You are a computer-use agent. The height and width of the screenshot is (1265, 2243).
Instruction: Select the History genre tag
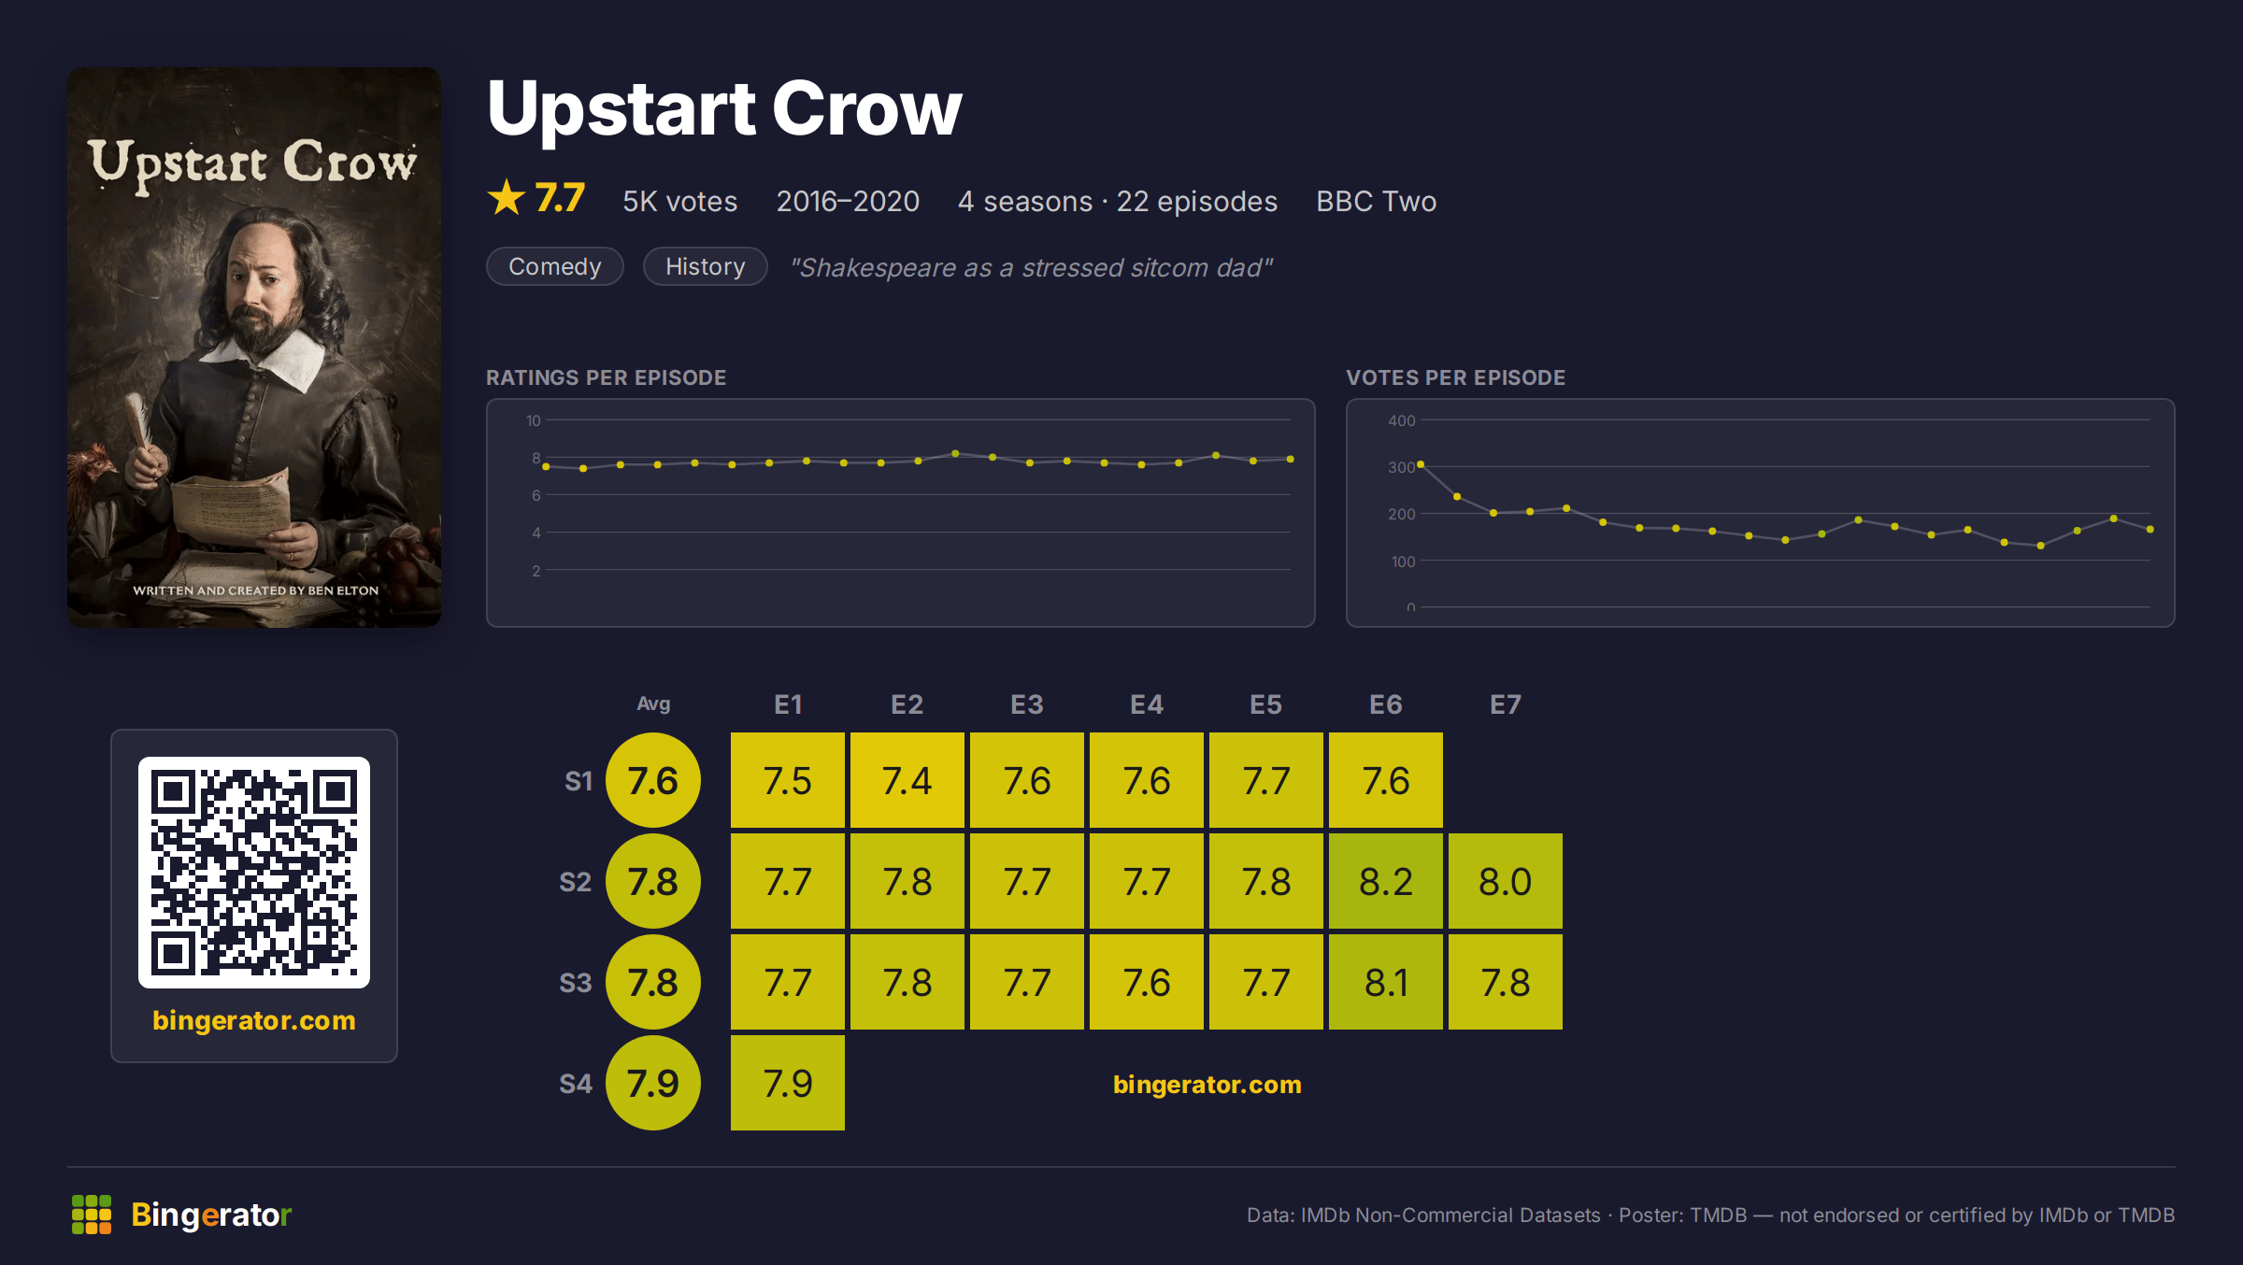point(706,266)
